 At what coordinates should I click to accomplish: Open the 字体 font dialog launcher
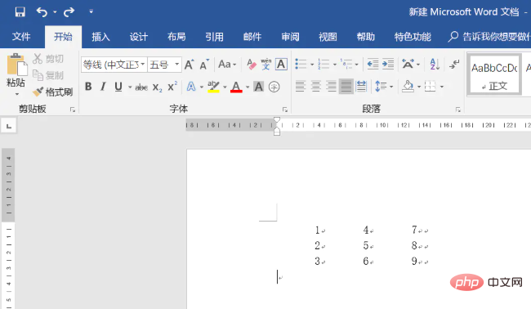tap(285, 110)
